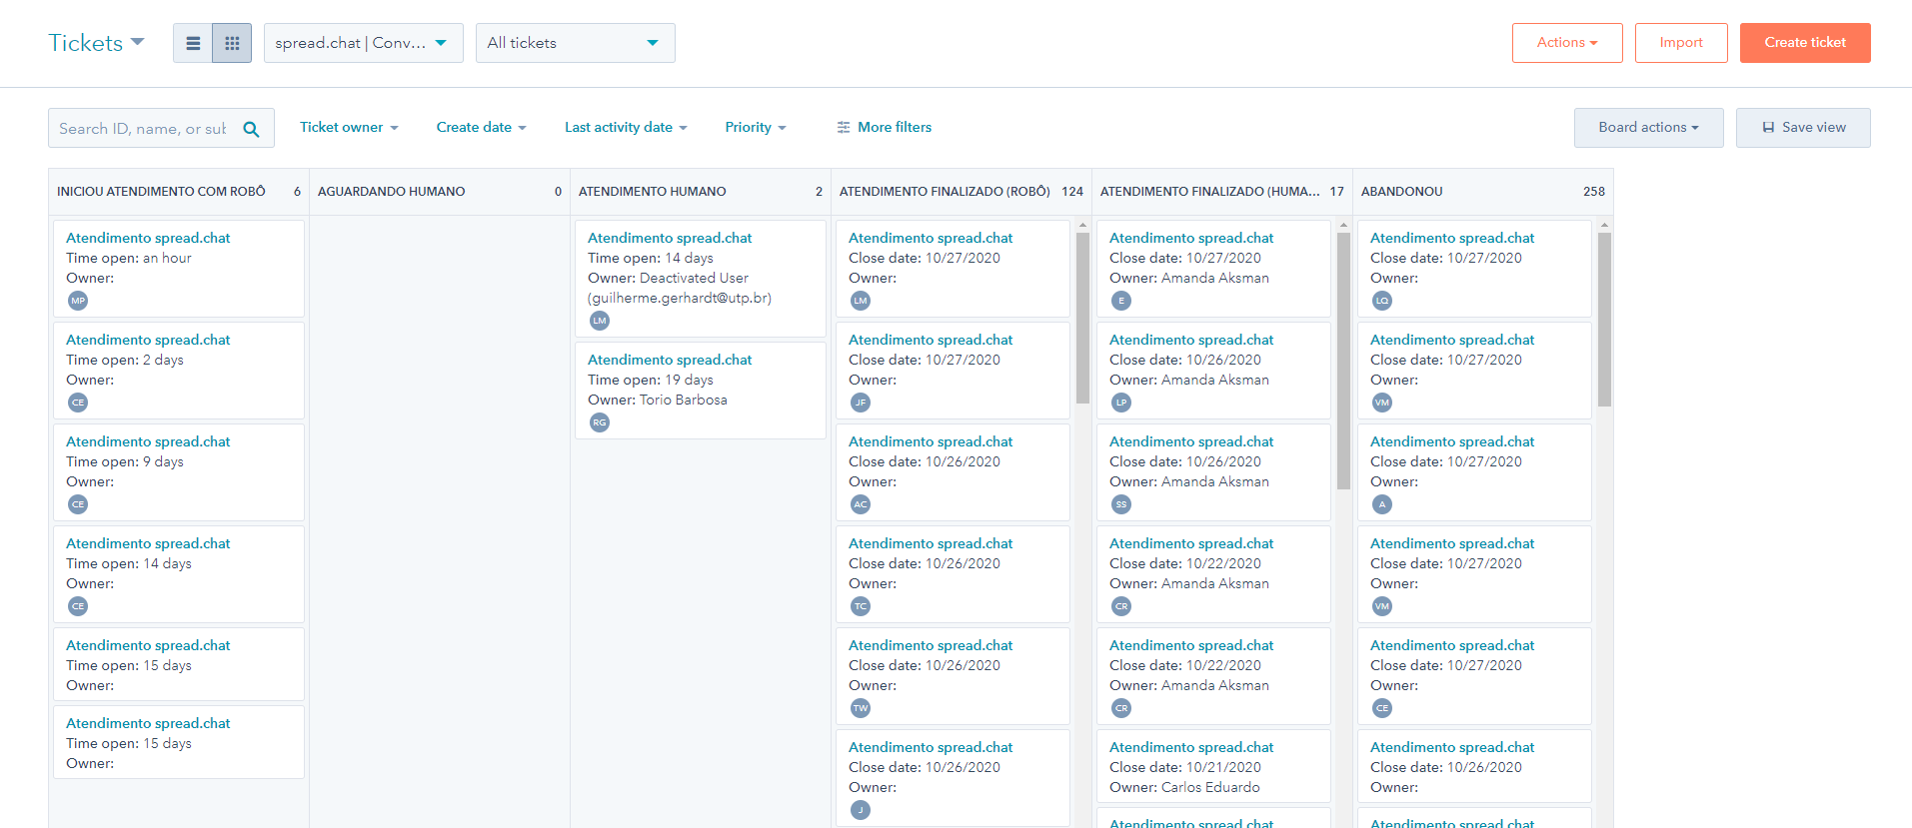Click the A avatar in Abandonou column
The height and width of the screenshot is (828, 1912).
[1382, 504]
